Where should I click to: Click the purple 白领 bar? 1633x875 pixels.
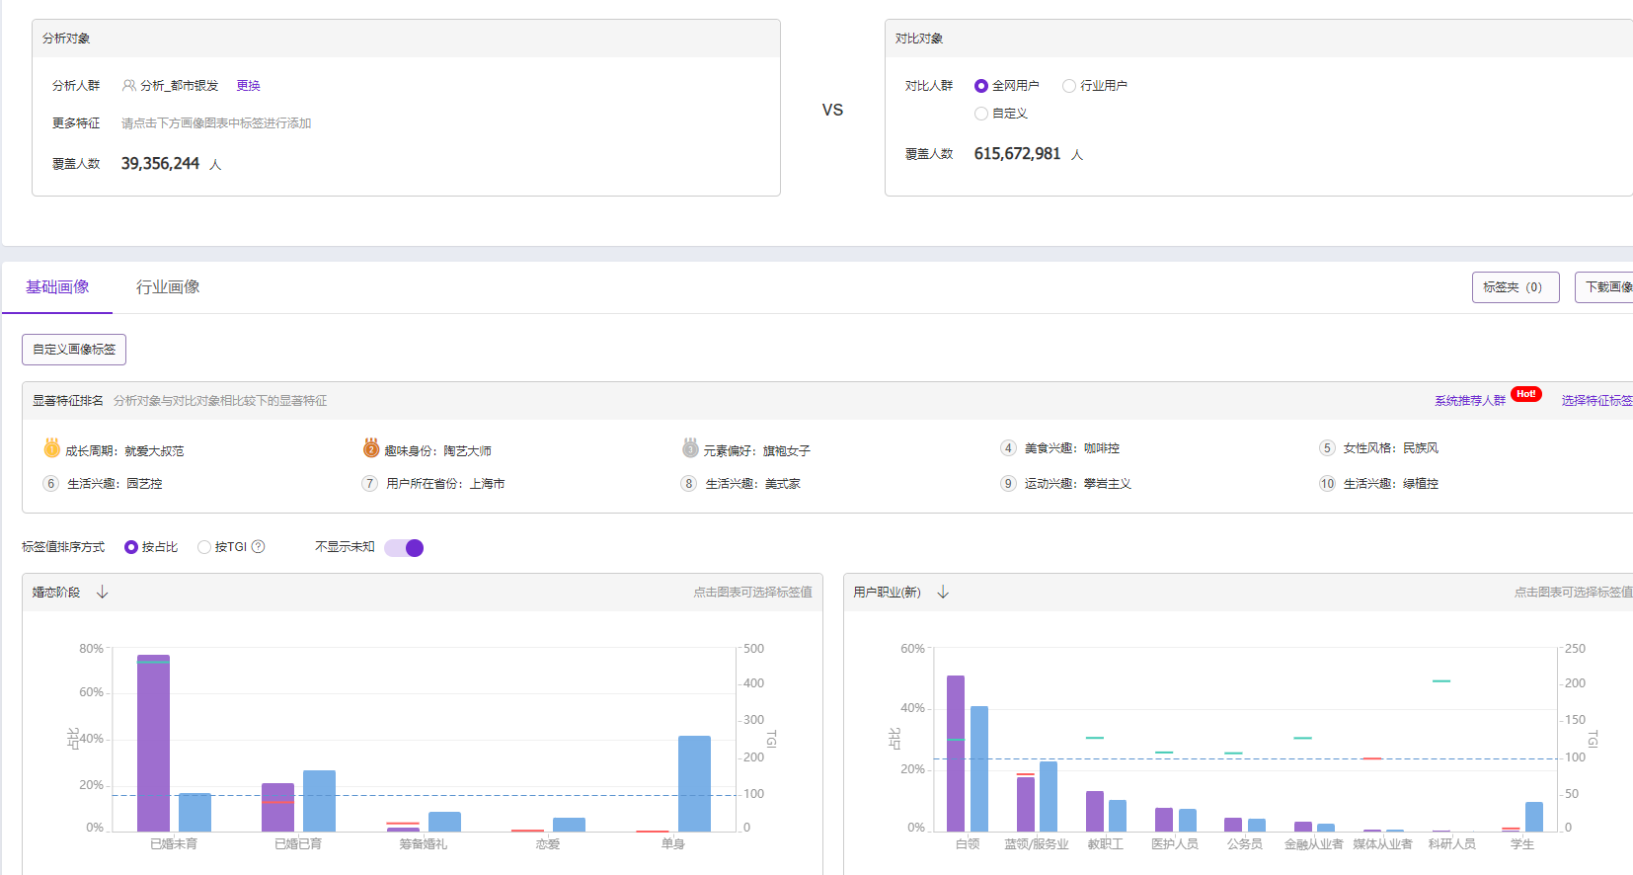click(x=956, y=754)
